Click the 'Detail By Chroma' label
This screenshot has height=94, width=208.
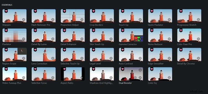(x=186, y=64)
